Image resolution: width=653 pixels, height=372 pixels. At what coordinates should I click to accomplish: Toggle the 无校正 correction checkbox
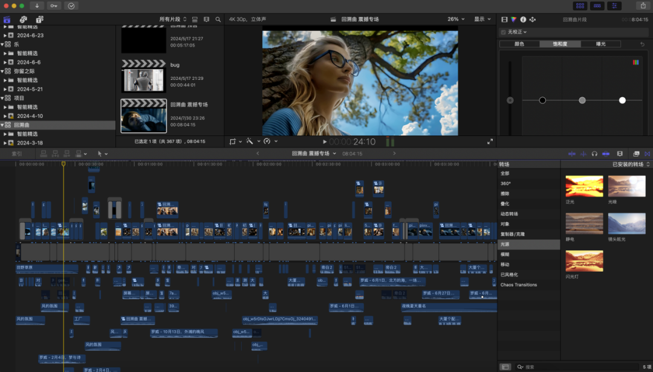[x=504, y=32]
